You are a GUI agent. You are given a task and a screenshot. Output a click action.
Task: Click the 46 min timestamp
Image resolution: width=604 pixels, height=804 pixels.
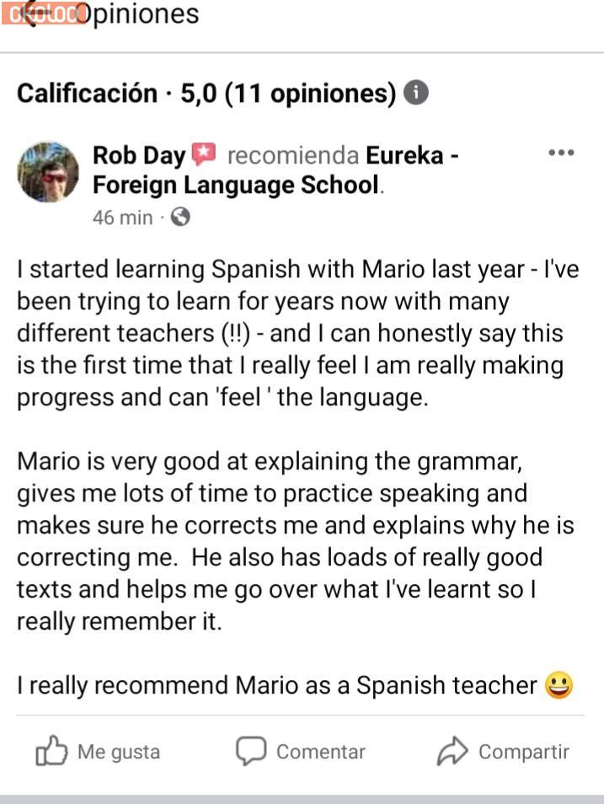pos(122,217)
